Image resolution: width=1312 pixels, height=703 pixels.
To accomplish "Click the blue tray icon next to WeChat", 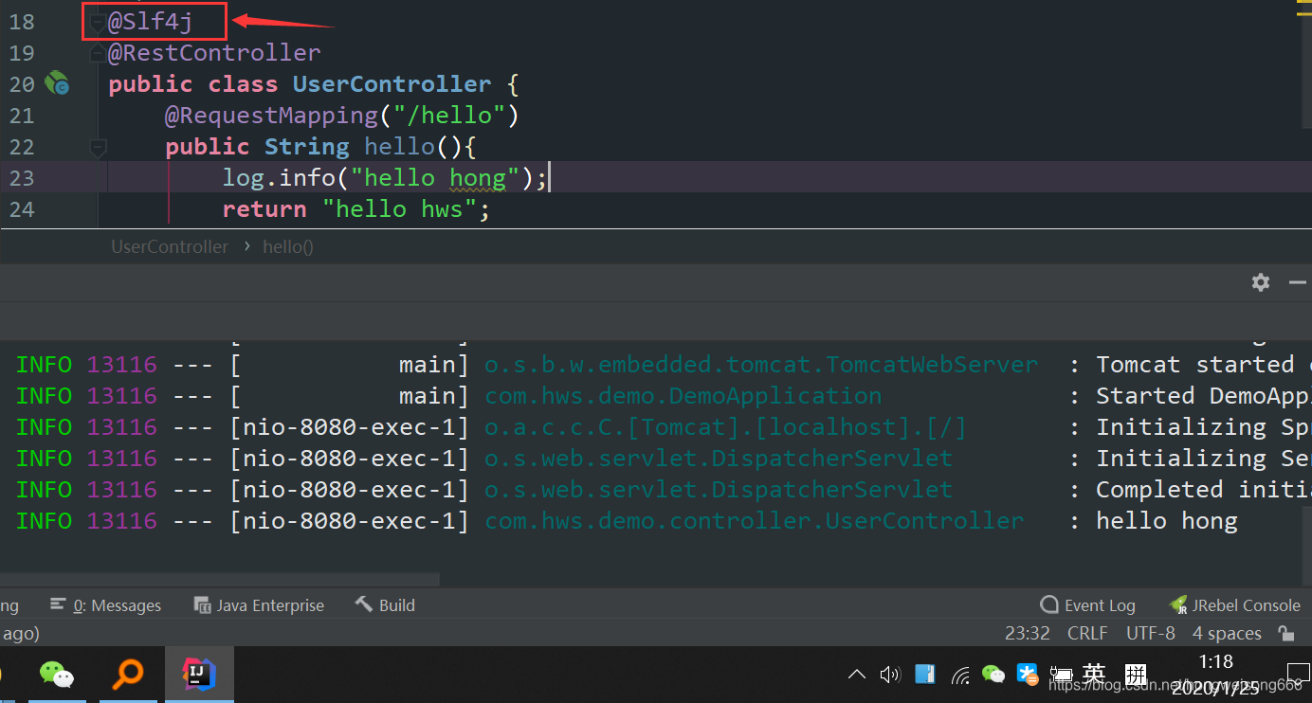I will (1028, 674).
